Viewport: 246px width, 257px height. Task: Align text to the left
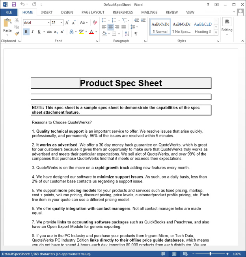pos(104,27)
